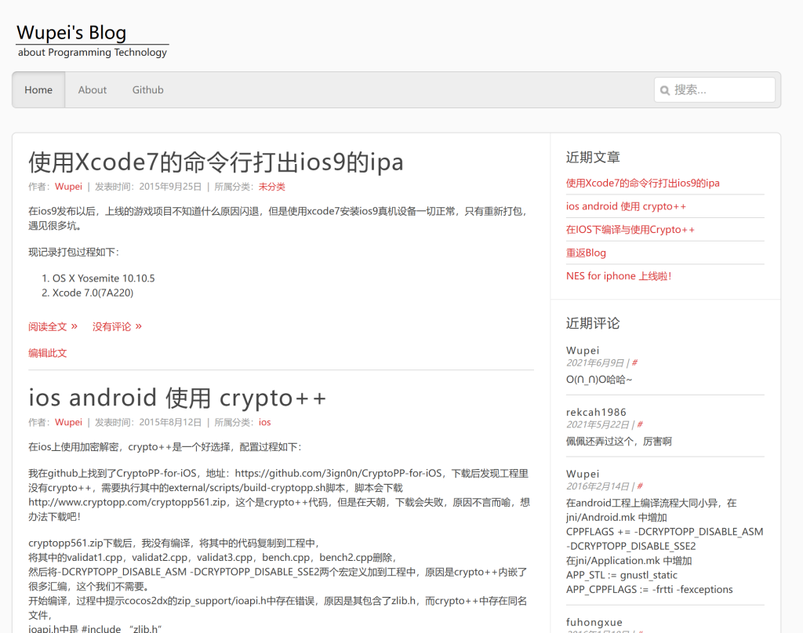Click 编辑此文 to edit the post
The width and height of the screenshot is (803, 633).
(48, 353)
